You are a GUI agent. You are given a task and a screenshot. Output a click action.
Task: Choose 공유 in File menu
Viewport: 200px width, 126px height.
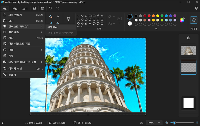pos(23,56)
